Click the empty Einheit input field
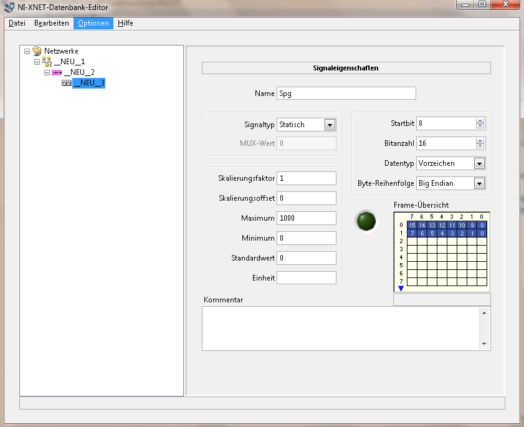The image size is (524, 427). click(307, 278)
